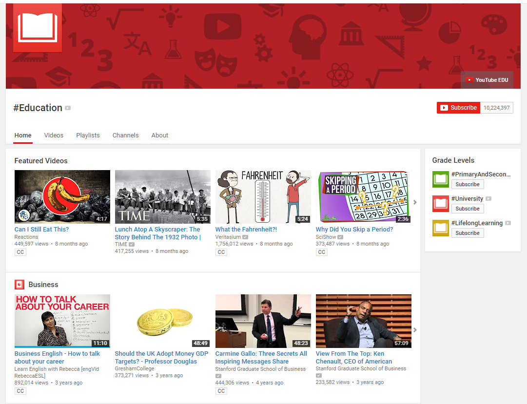This screenshot has height=404, width=527.
Task: Subscribe to #PrimaryAndSecondary channel
Action: pyautogui.click(x=468, y=184)
